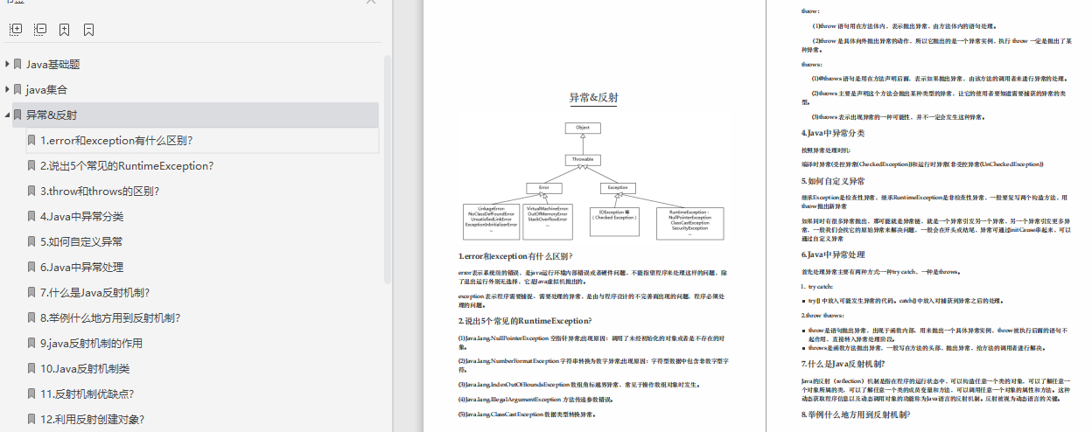
Task: Click page heading 5.如何自定义异常
Action: pyautogui.click(x=833, y=181)
